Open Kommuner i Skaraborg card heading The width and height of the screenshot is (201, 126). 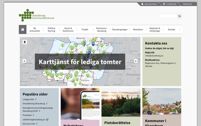[x=155, y=123]
